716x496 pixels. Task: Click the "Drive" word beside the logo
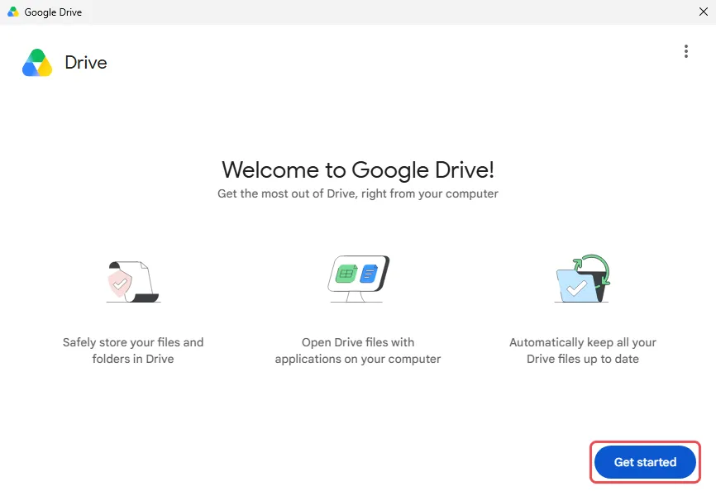click(86, 63)
